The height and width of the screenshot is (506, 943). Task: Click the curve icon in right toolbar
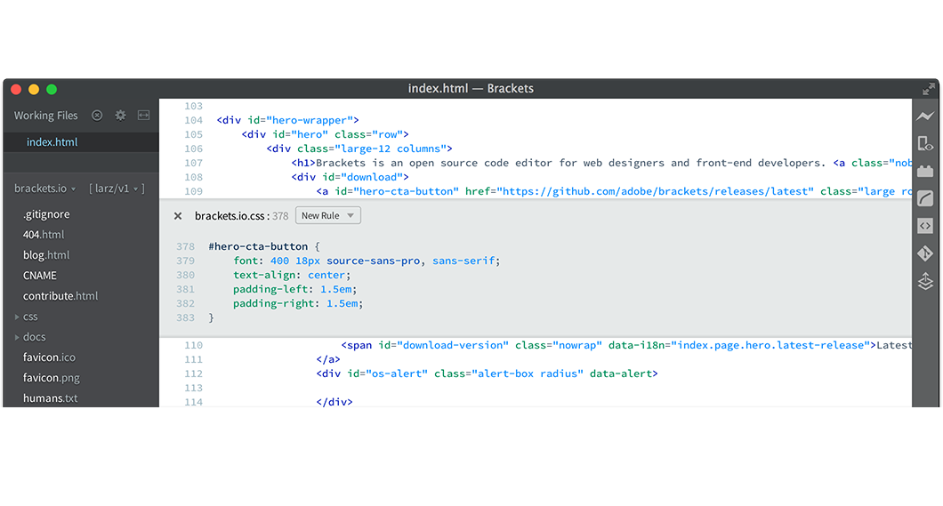point(925,198)
